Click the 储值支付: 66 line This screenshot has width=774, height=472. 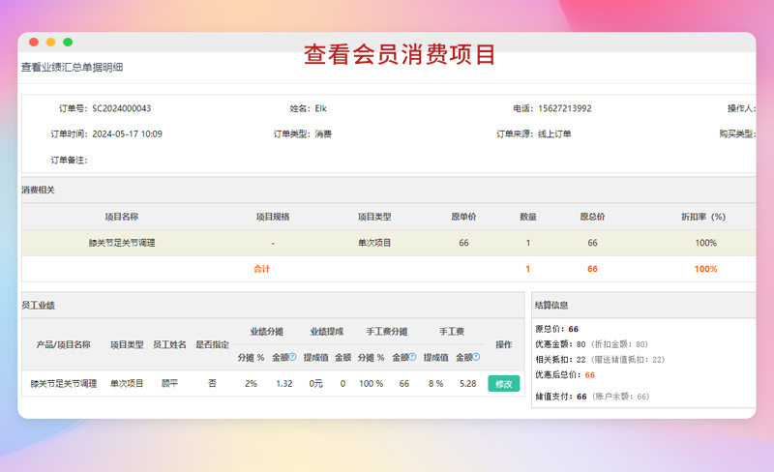[x=592, y=397]
